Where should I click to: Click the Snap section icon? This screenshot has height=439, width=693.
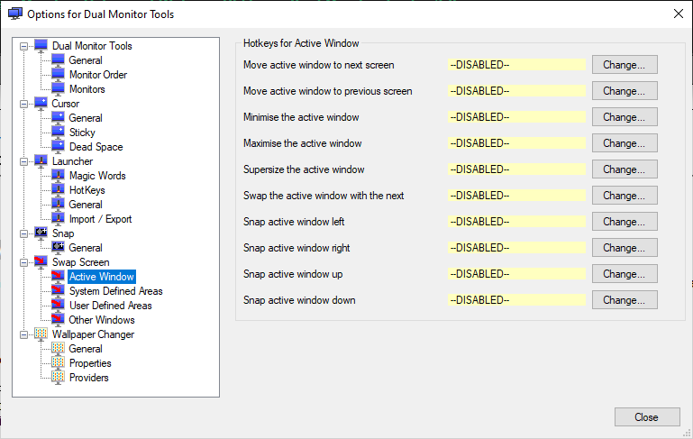(41, 233)
